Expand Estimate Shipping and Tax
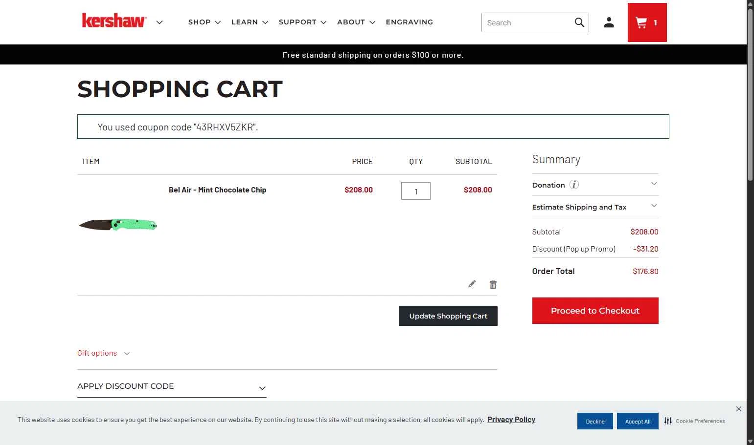This screenshot has width=754, height=445. click(x=595, y=207)
